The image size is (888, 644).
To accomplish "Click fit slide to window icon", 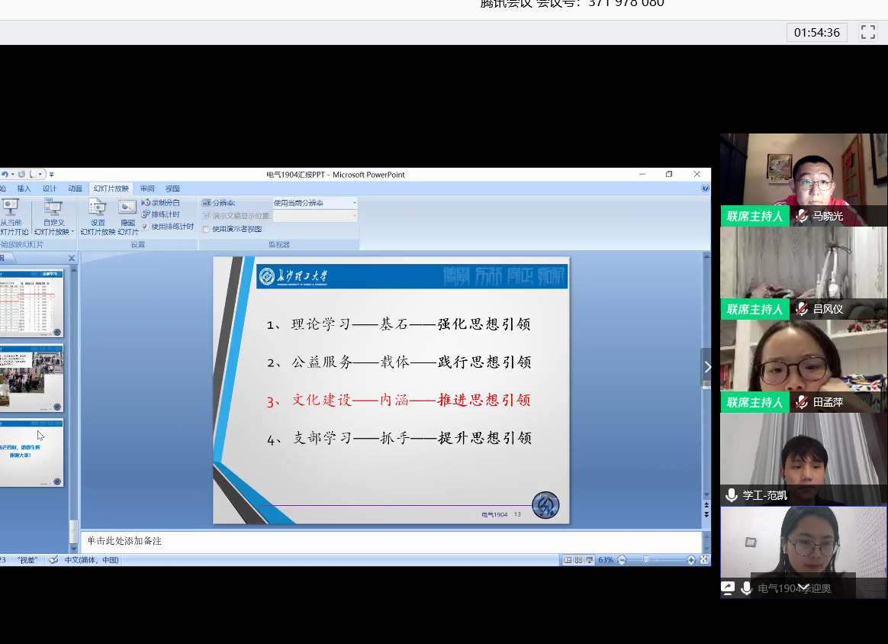I will 703,560.
